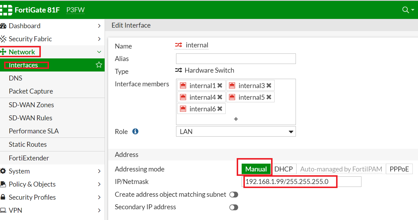Click the Policy & Objects icon
This screenshot has width=418, height=220.
pyautogui.click(x=3, y=184)
